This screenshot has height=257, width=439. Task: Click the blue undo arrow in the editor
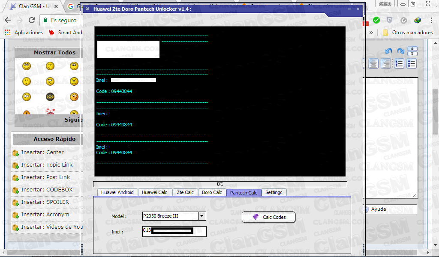pos(388,51)
